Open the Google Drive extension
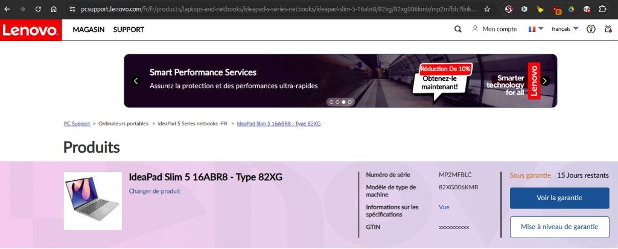618x249 pixels. click(x=571, y=9)
